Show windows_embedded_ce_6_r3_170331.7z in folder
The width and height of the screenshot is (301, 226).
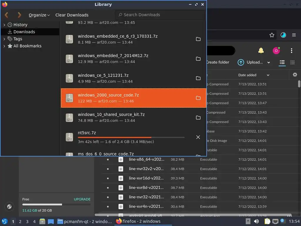pos(198,39)
